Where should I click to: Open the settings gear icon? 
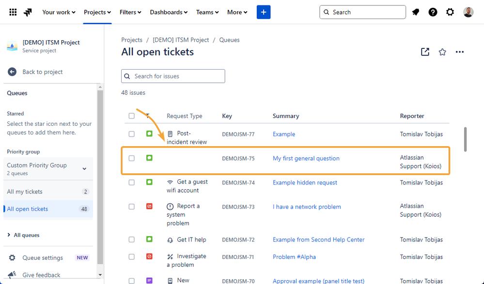point(450,12)
